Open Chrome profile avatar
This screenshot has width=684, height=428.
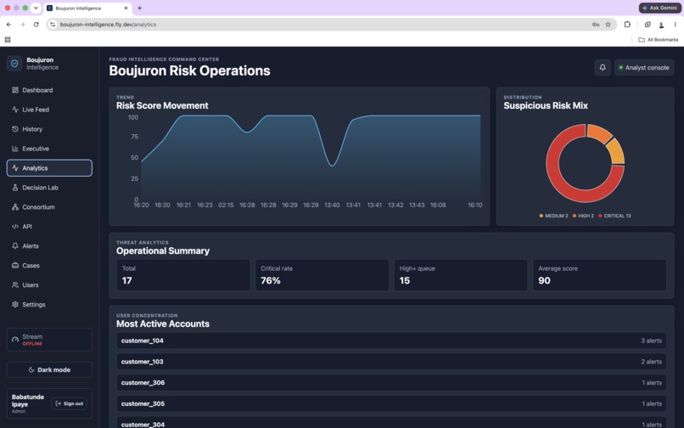point(661,25)
